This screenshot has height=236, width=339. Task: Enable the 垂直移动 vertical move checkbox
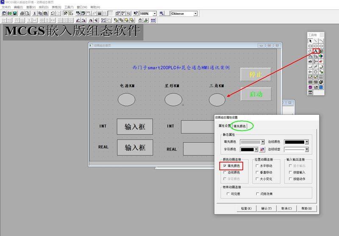pyautogui.click(x=257, y=172)
